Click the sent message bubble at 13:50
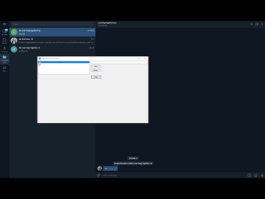The width and height of the screenshot is (265, 199). click(x=110, y=169)
